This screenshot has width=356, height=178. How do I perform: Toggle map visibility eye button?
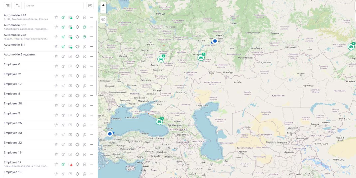pos(103,20)
